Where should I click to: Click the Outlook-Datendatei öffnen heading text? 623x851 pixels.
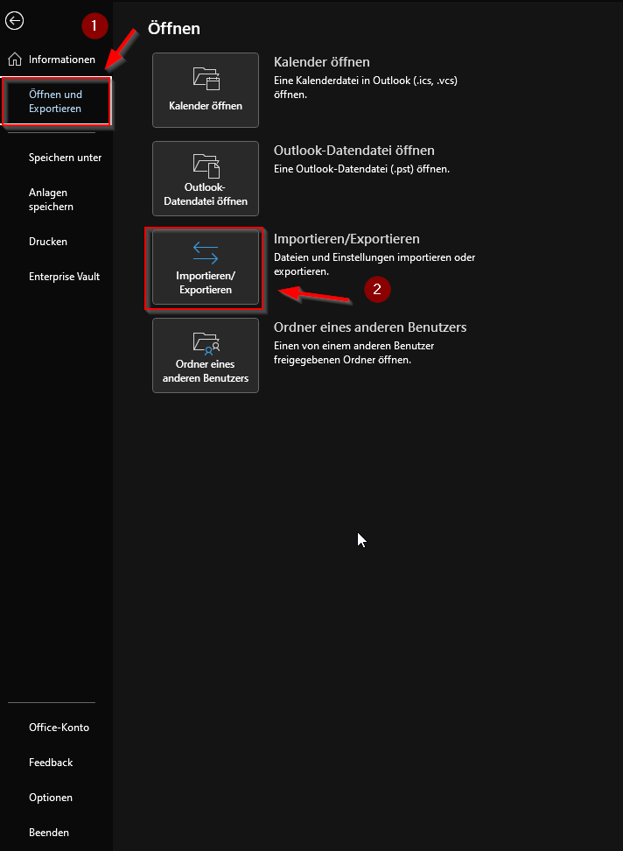354,151
